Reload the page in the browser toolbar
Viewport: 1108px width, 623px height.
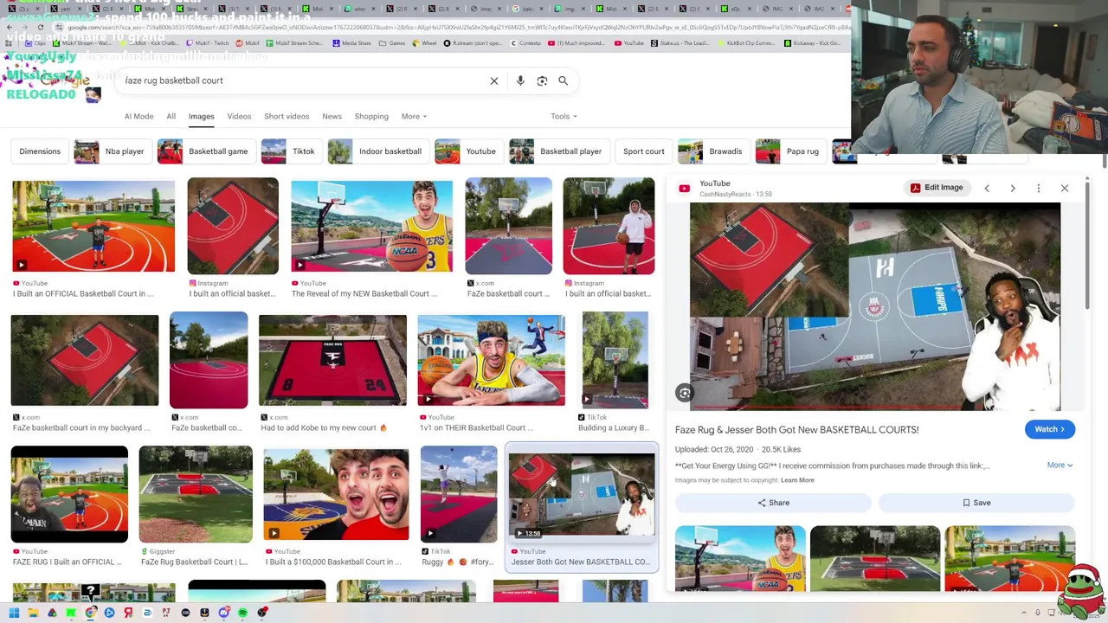40,28
